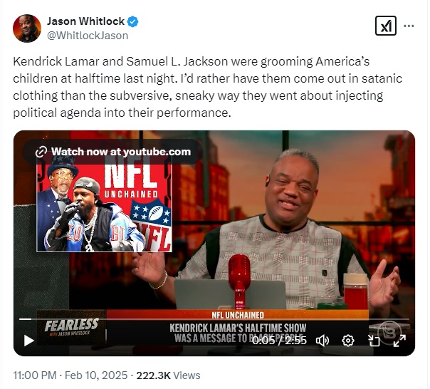
Task: Click the 0:05 / 2:55 time display
Action: (279, 341)
